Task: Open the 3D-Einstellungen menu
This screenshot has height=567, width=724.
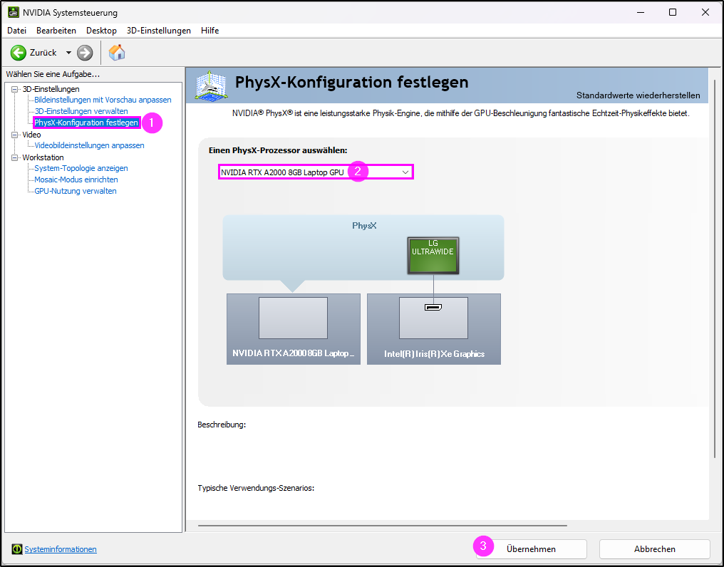Action: [x=159, y=31]
